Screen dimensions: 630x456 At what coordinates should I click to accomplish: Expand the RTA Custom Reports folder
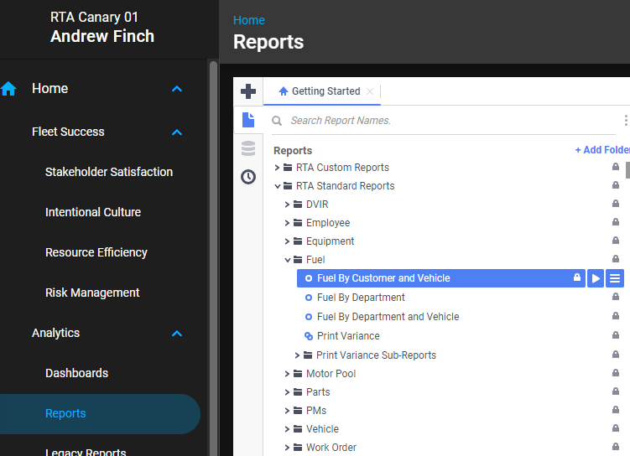coord(278,168)
